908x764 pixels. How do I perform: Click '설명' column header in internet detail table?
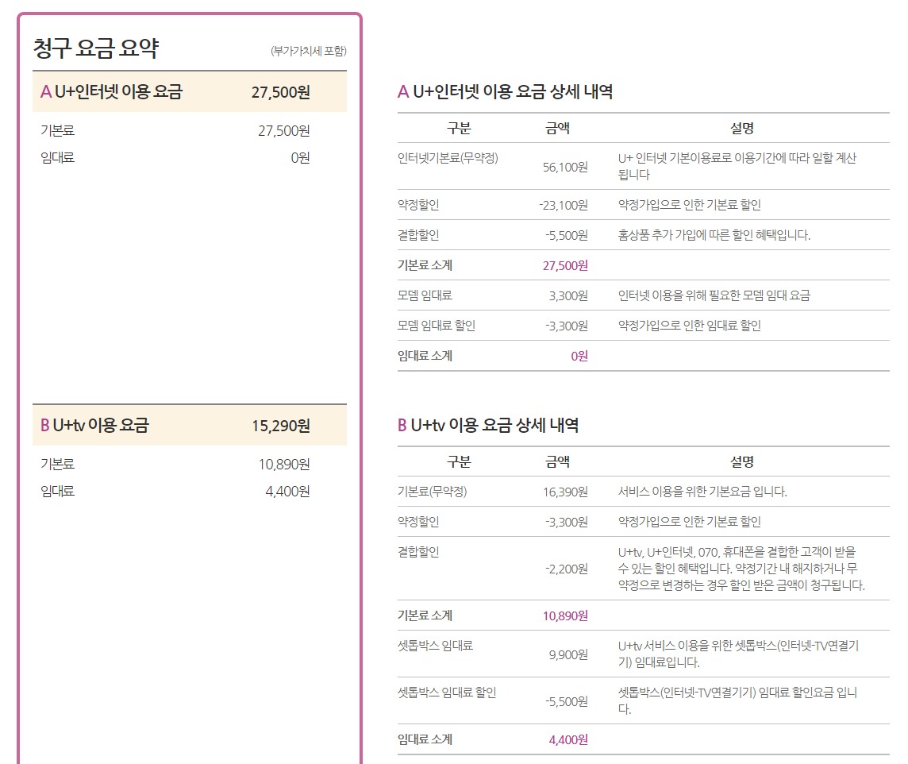point(742,128)
